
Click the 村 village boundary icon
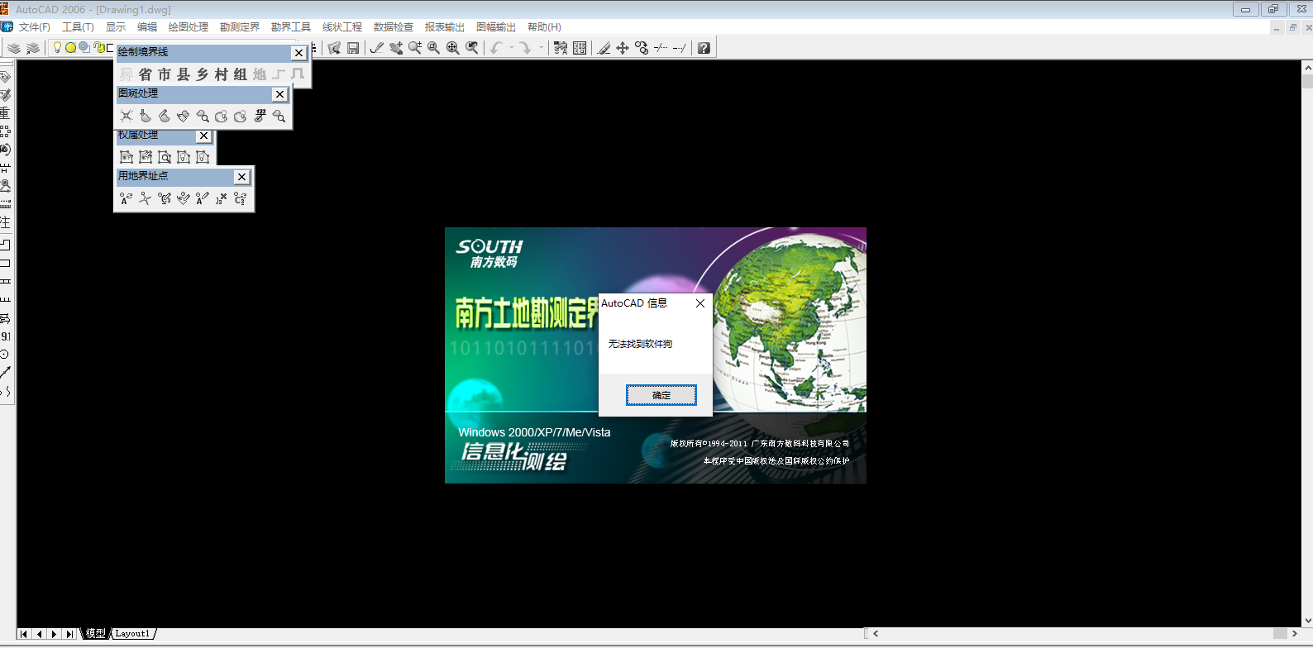222,74
